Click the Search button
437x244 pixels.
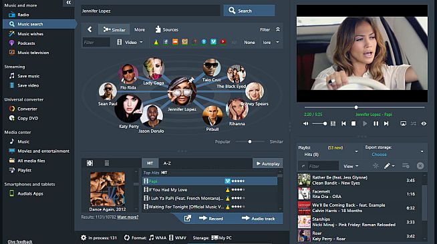[249, 11]
